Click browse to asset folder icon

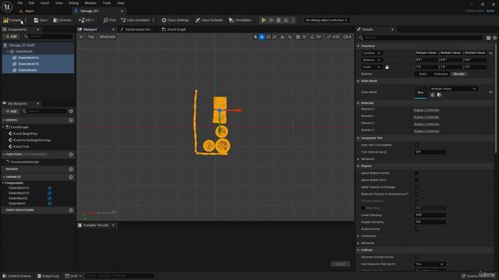pyautogui.click(x=439, y=95)
